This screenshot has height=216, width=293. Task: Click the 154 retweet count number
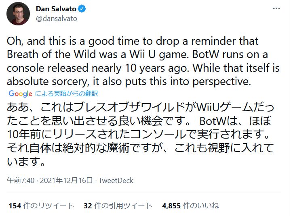click(15, 206)
